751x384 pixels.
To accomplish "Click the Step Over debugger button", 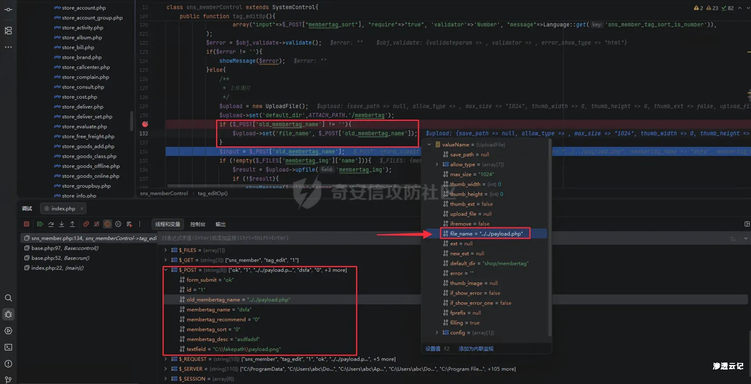I will pos(51,224).
